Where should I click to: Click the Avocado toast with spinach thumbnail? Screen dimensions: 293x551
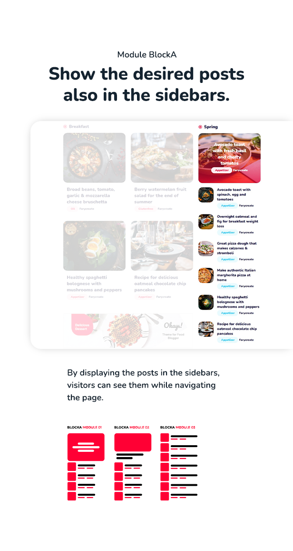(x=206, y=194)
